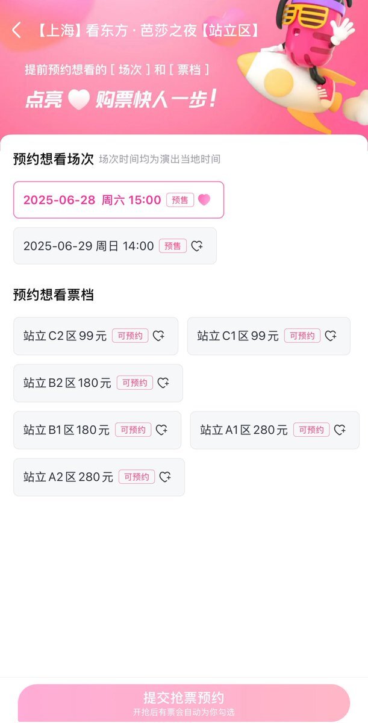Tap heart-plus icon for 2025-06-29 session
Viewport: 368px width, 723px height.
tap(197, 246)
